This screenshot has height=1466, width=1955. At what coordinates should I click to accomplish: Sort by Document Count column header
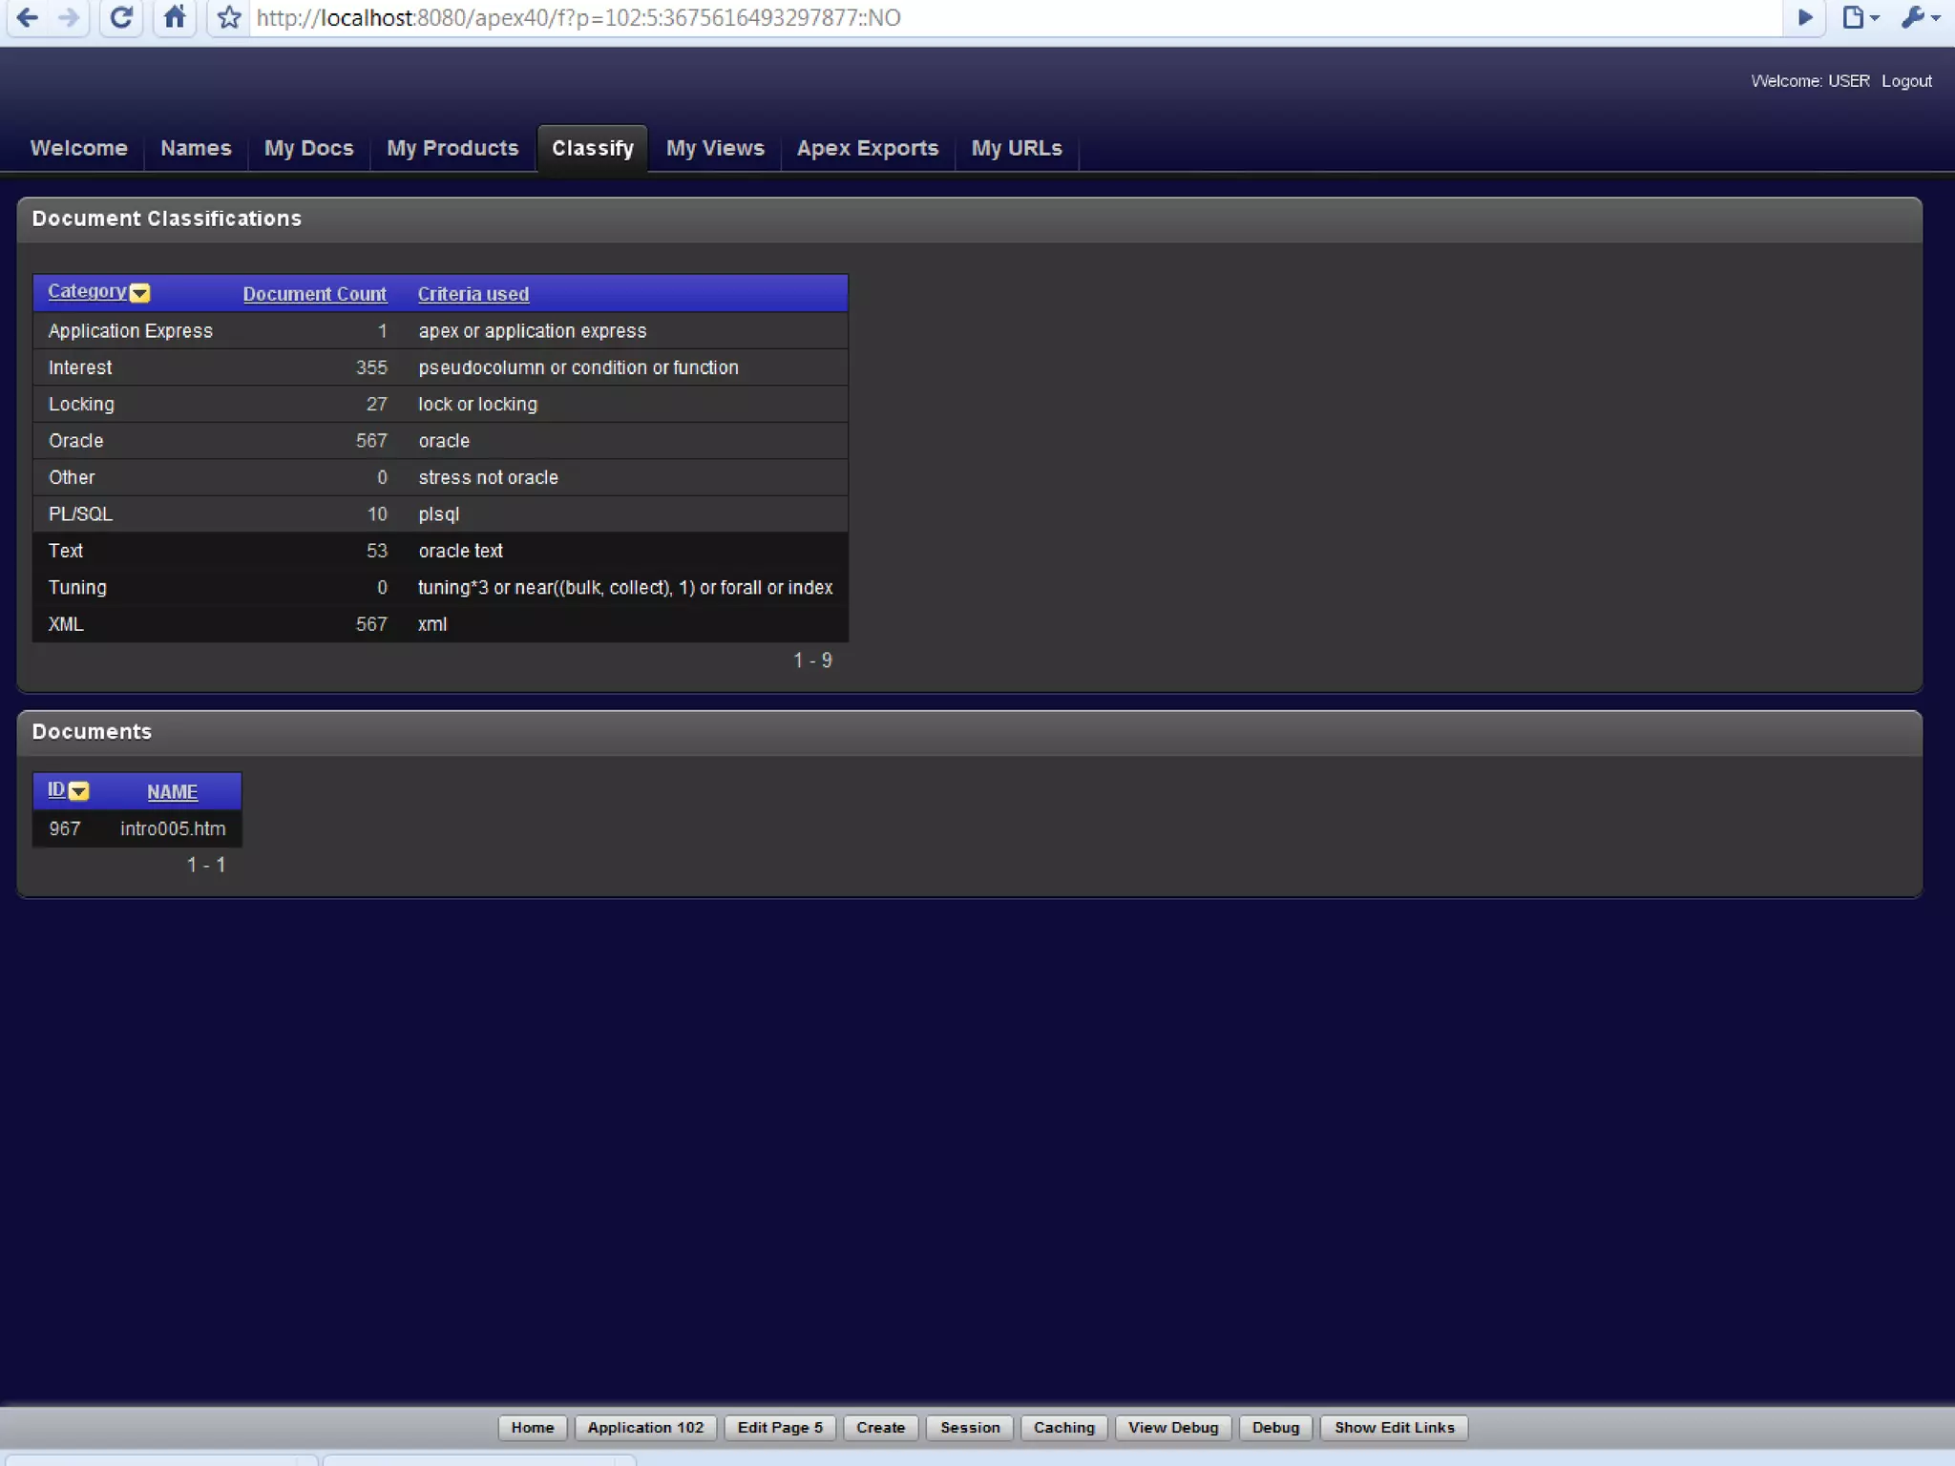[314, 294]
